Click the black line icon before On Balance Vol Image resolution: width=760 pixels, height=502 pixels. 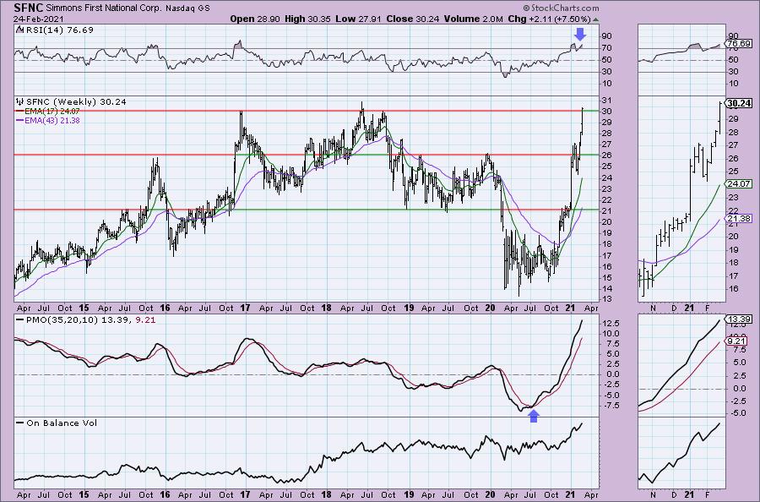pyautogui.click(x=20, y=423)
